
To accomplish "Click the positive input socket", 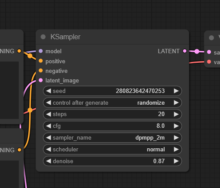I will (41, 61).
